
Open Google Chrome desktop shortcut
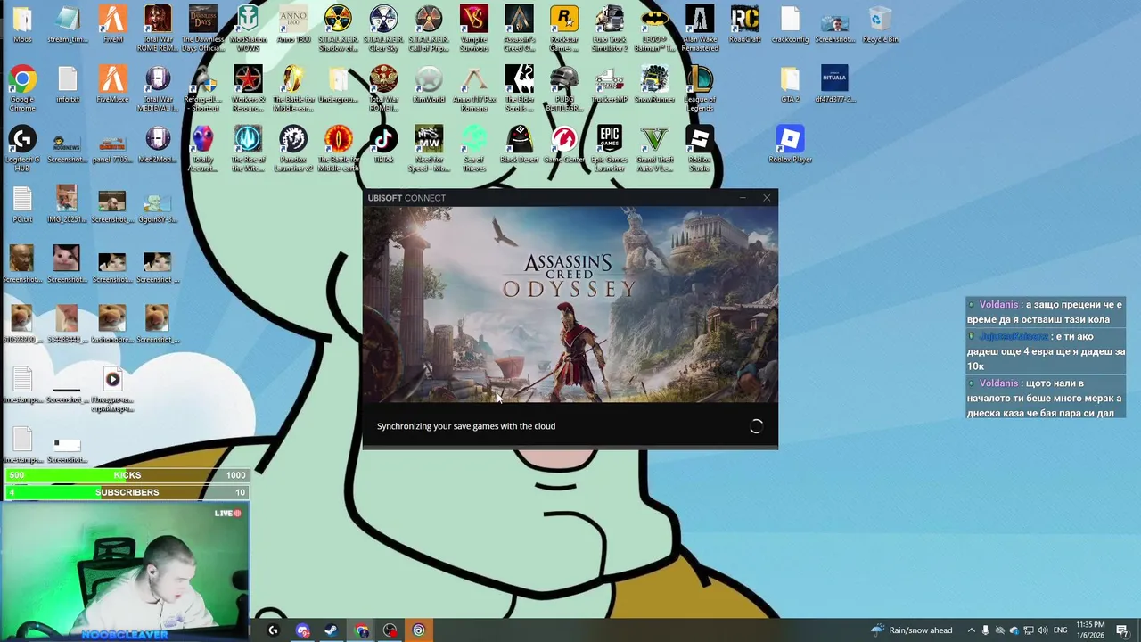click(22, 89)
